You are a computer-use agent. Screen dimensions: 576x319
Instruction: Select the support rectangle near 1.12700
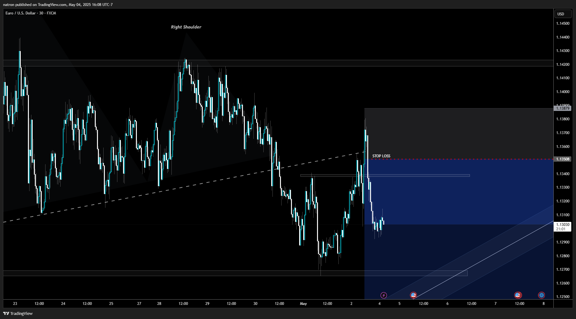tap(235, 273)
